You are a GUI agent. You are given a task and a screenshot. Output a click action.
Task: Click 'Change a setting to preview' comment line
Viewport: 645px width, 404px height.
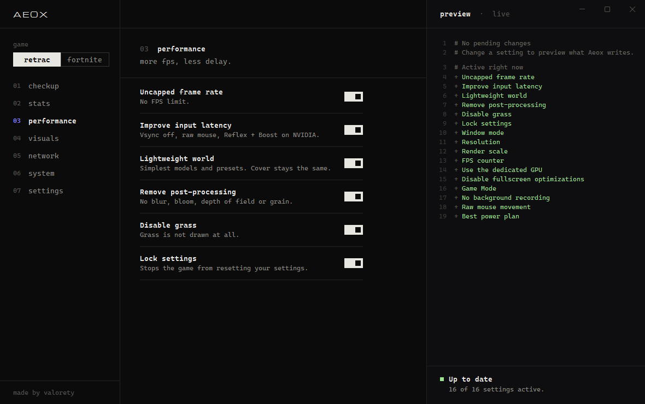[544, 52]
